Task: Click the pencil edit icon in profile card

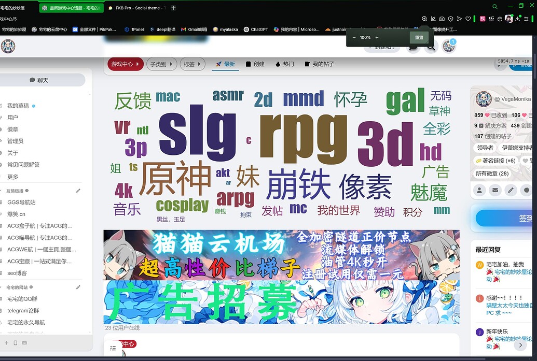Action: pos(511,190)
